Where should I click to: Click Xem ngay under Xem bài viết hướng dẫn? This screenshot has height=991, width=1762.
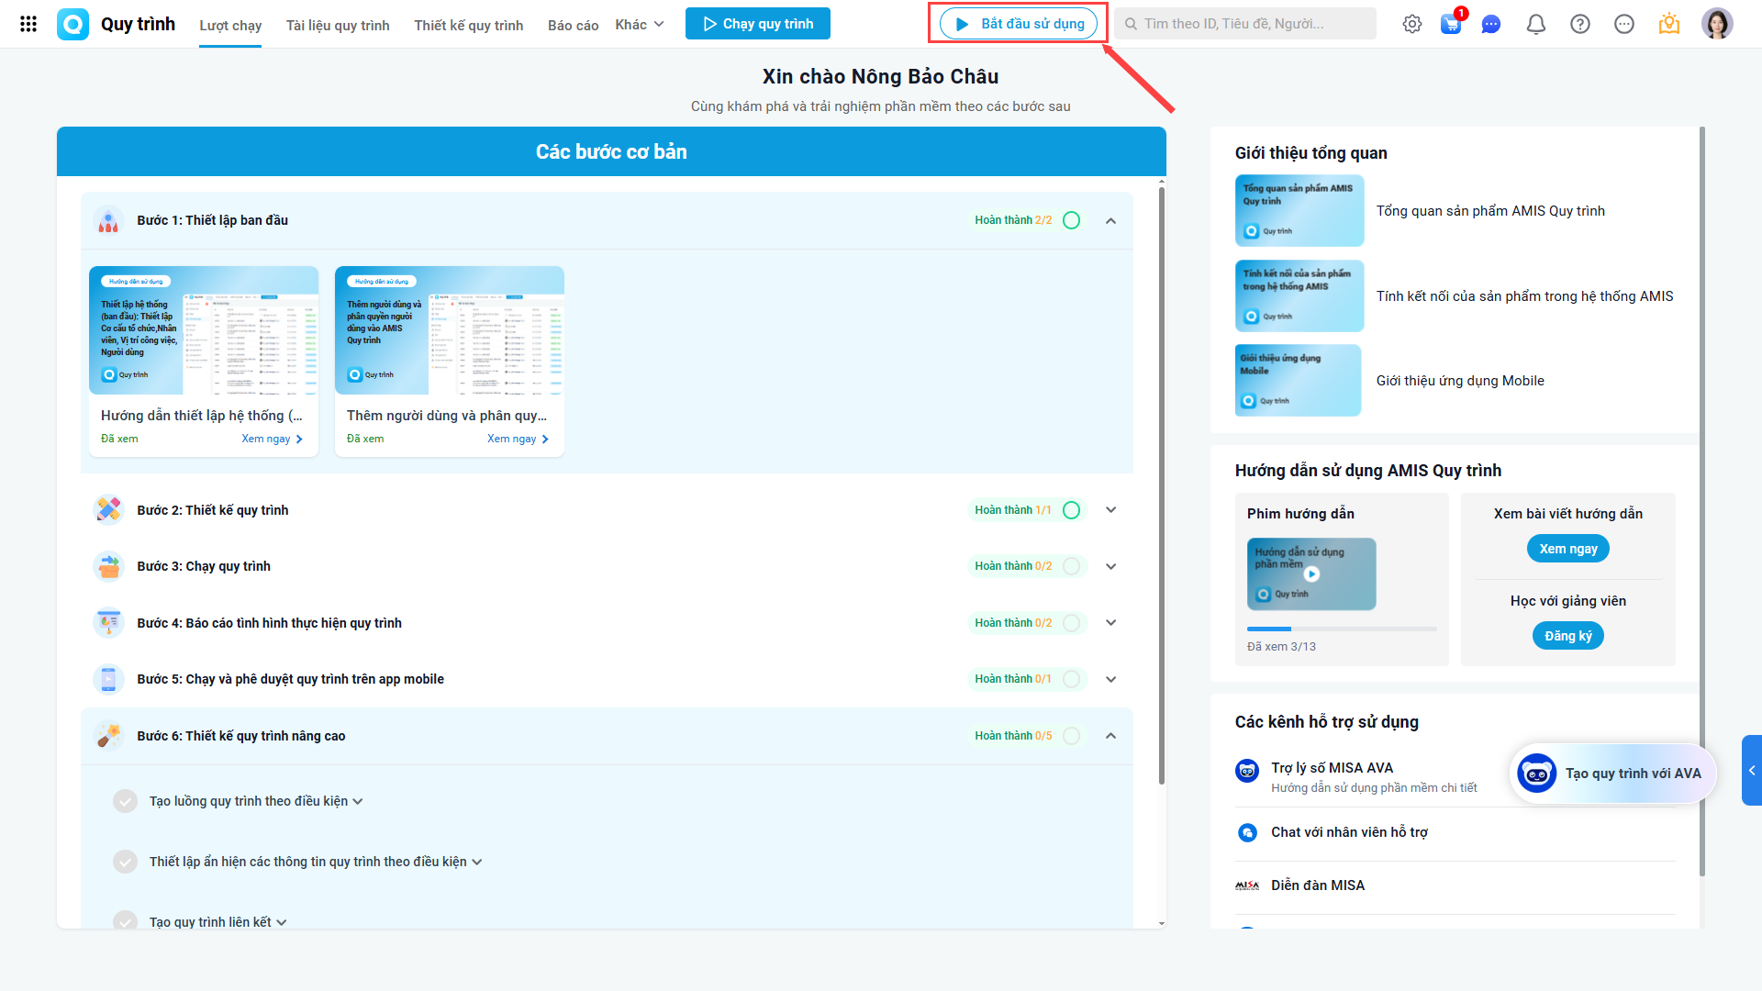click(x=1568, y=549)
